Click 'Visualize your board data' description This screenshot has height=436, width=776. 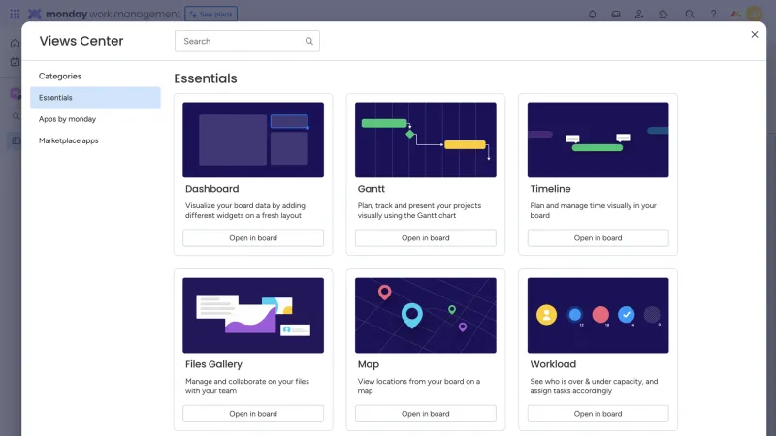245,210
